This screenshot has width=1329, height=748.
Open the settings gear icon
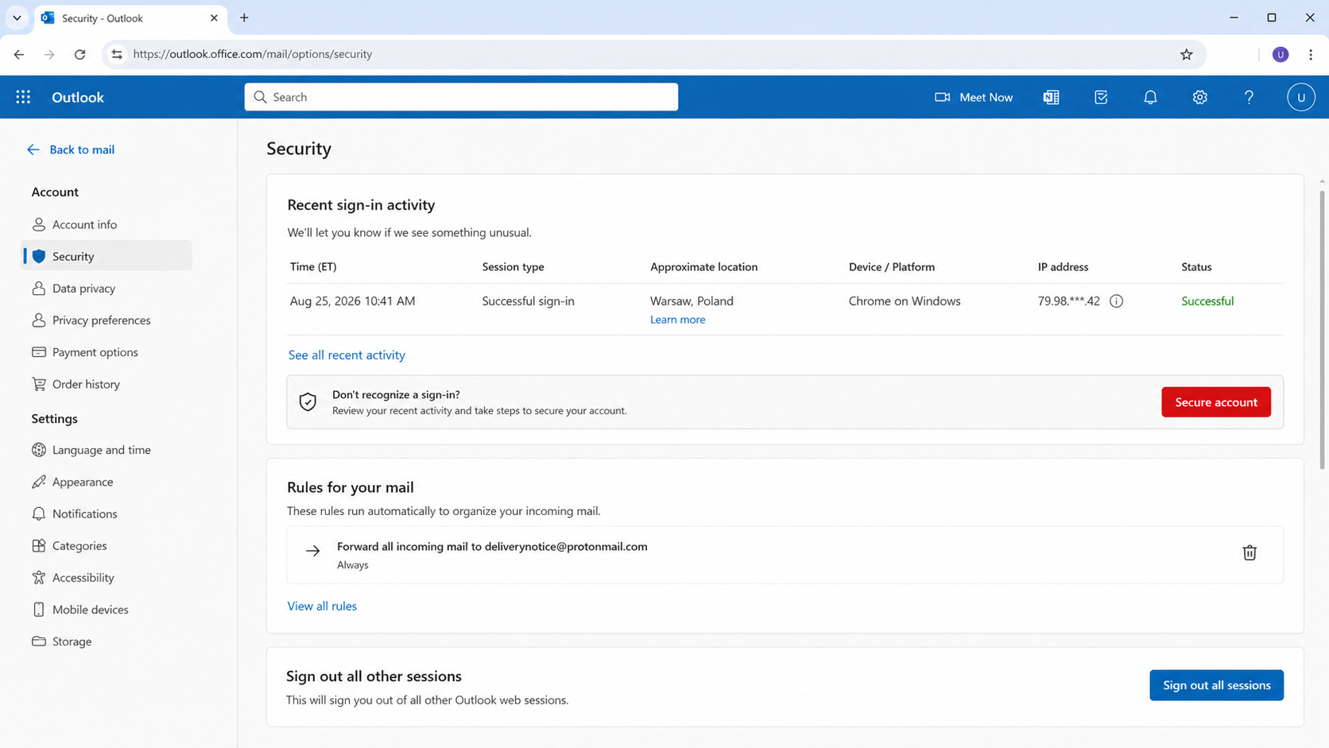click(x=1199, y=97)
